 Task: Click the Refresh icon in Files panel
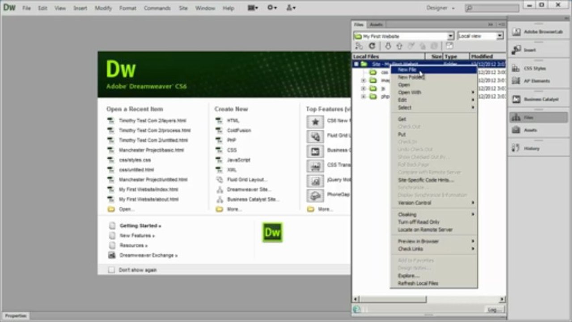(x=372, y=46)
